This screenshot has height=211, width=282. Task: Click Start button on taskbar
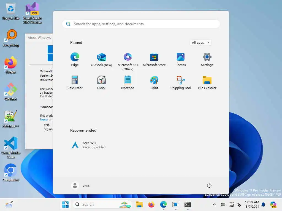tap(65, 204)
